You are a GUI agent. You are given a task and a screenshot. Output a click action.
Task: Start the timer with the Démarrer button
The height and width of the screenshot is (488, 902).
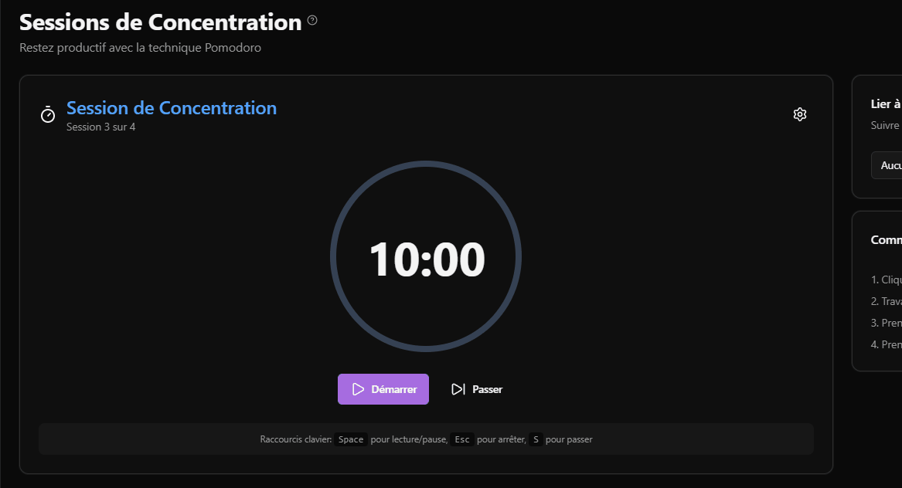383,389
